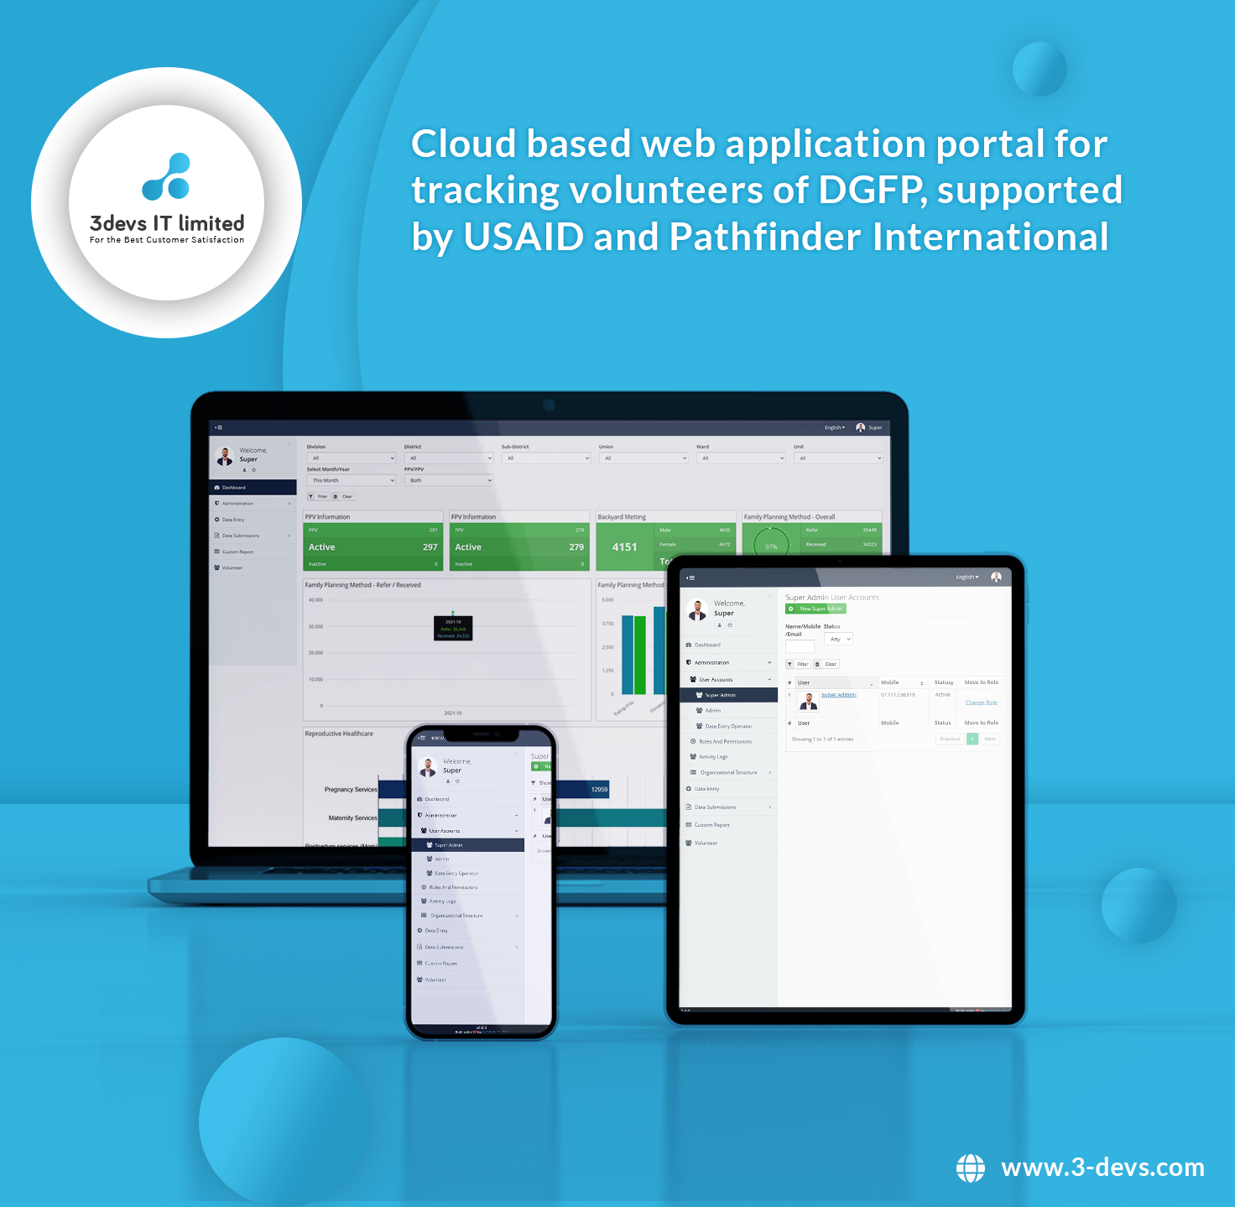Open This Month dropdown on laptop
1235x1207 pixels.
pyautogui.click(x=352, y=480)
